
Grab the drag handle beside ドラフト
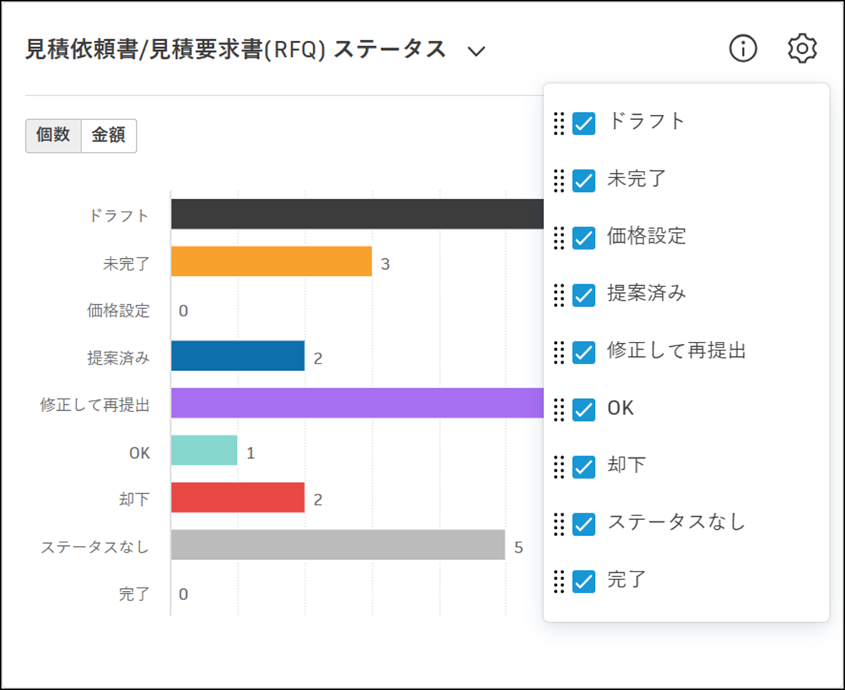pos(558,123)
